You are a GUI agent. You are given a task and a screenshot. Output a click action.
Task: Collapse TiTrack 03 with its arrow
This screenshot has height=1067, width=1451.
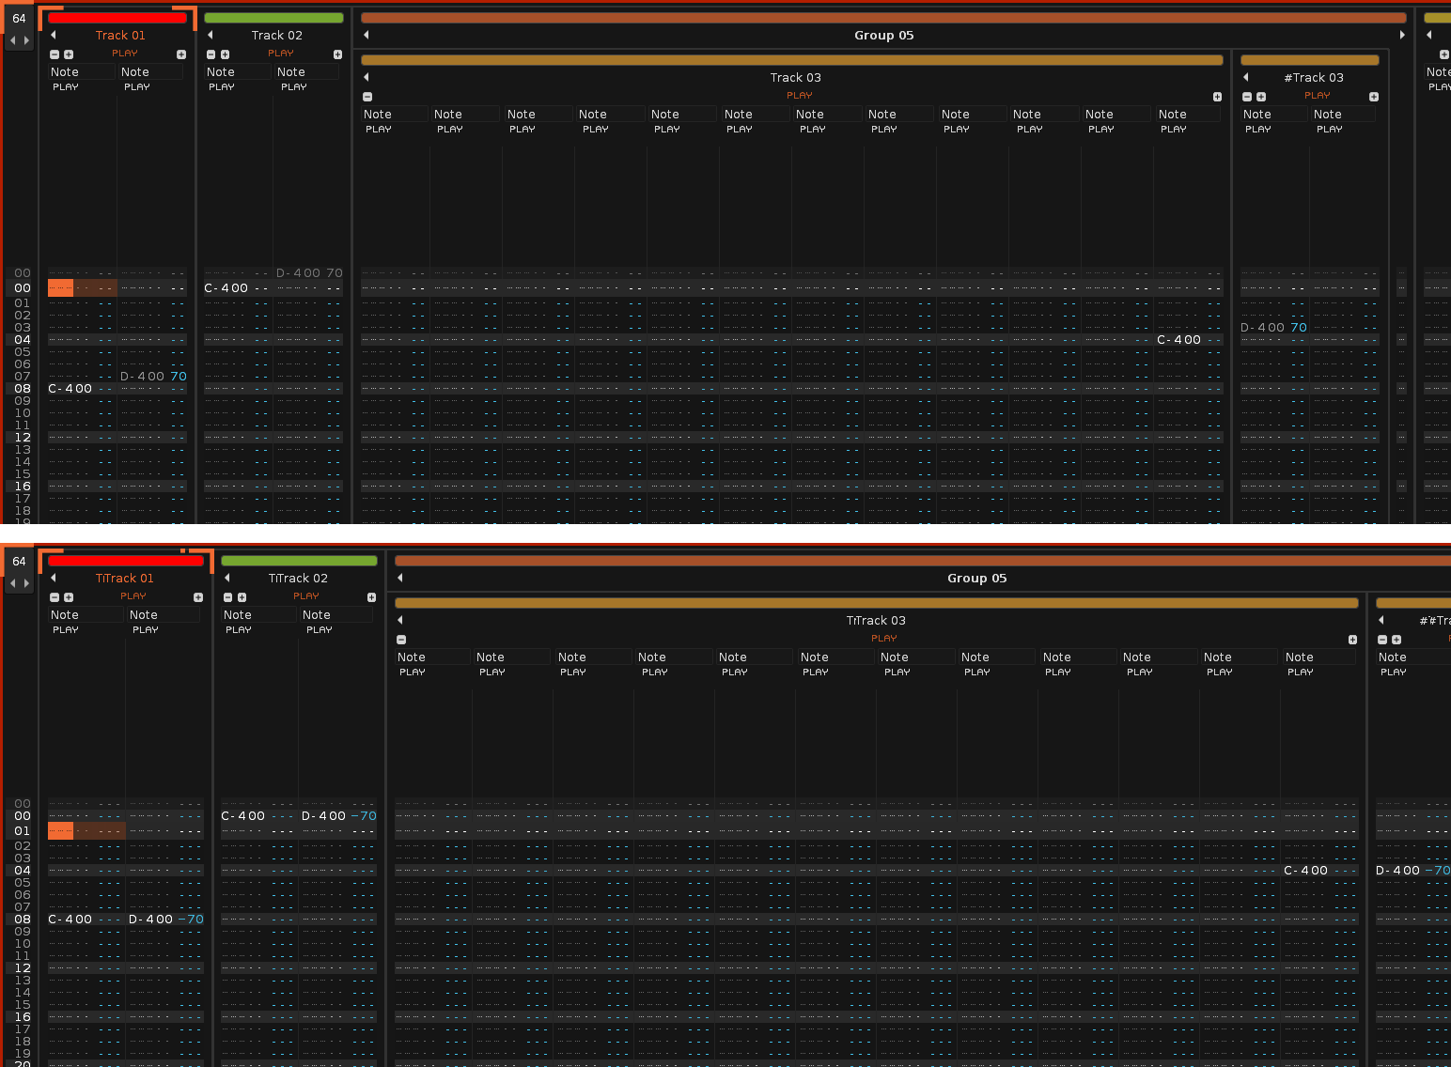(x=399, y=620)
